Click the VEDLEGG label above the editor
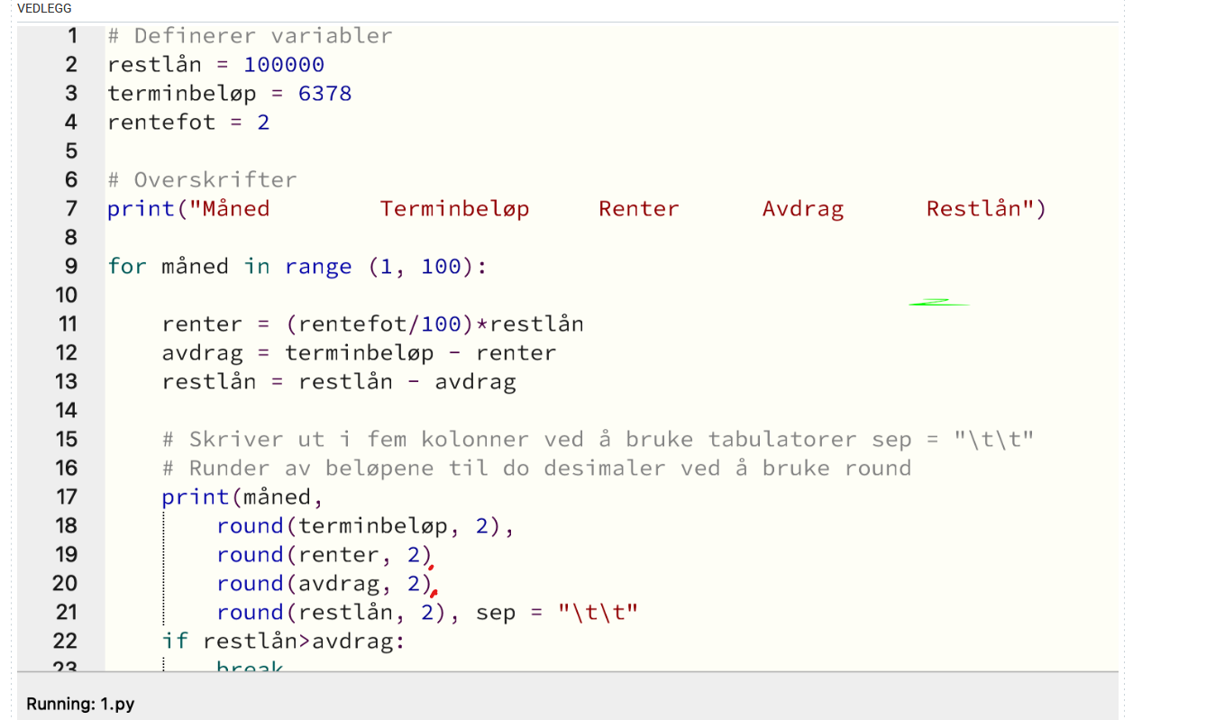 44,9
